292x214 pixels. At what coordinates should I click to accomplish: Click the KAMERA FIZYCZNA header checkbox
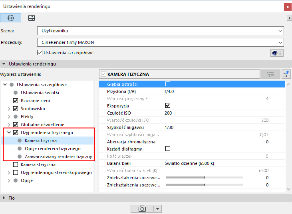pos(103,74)
